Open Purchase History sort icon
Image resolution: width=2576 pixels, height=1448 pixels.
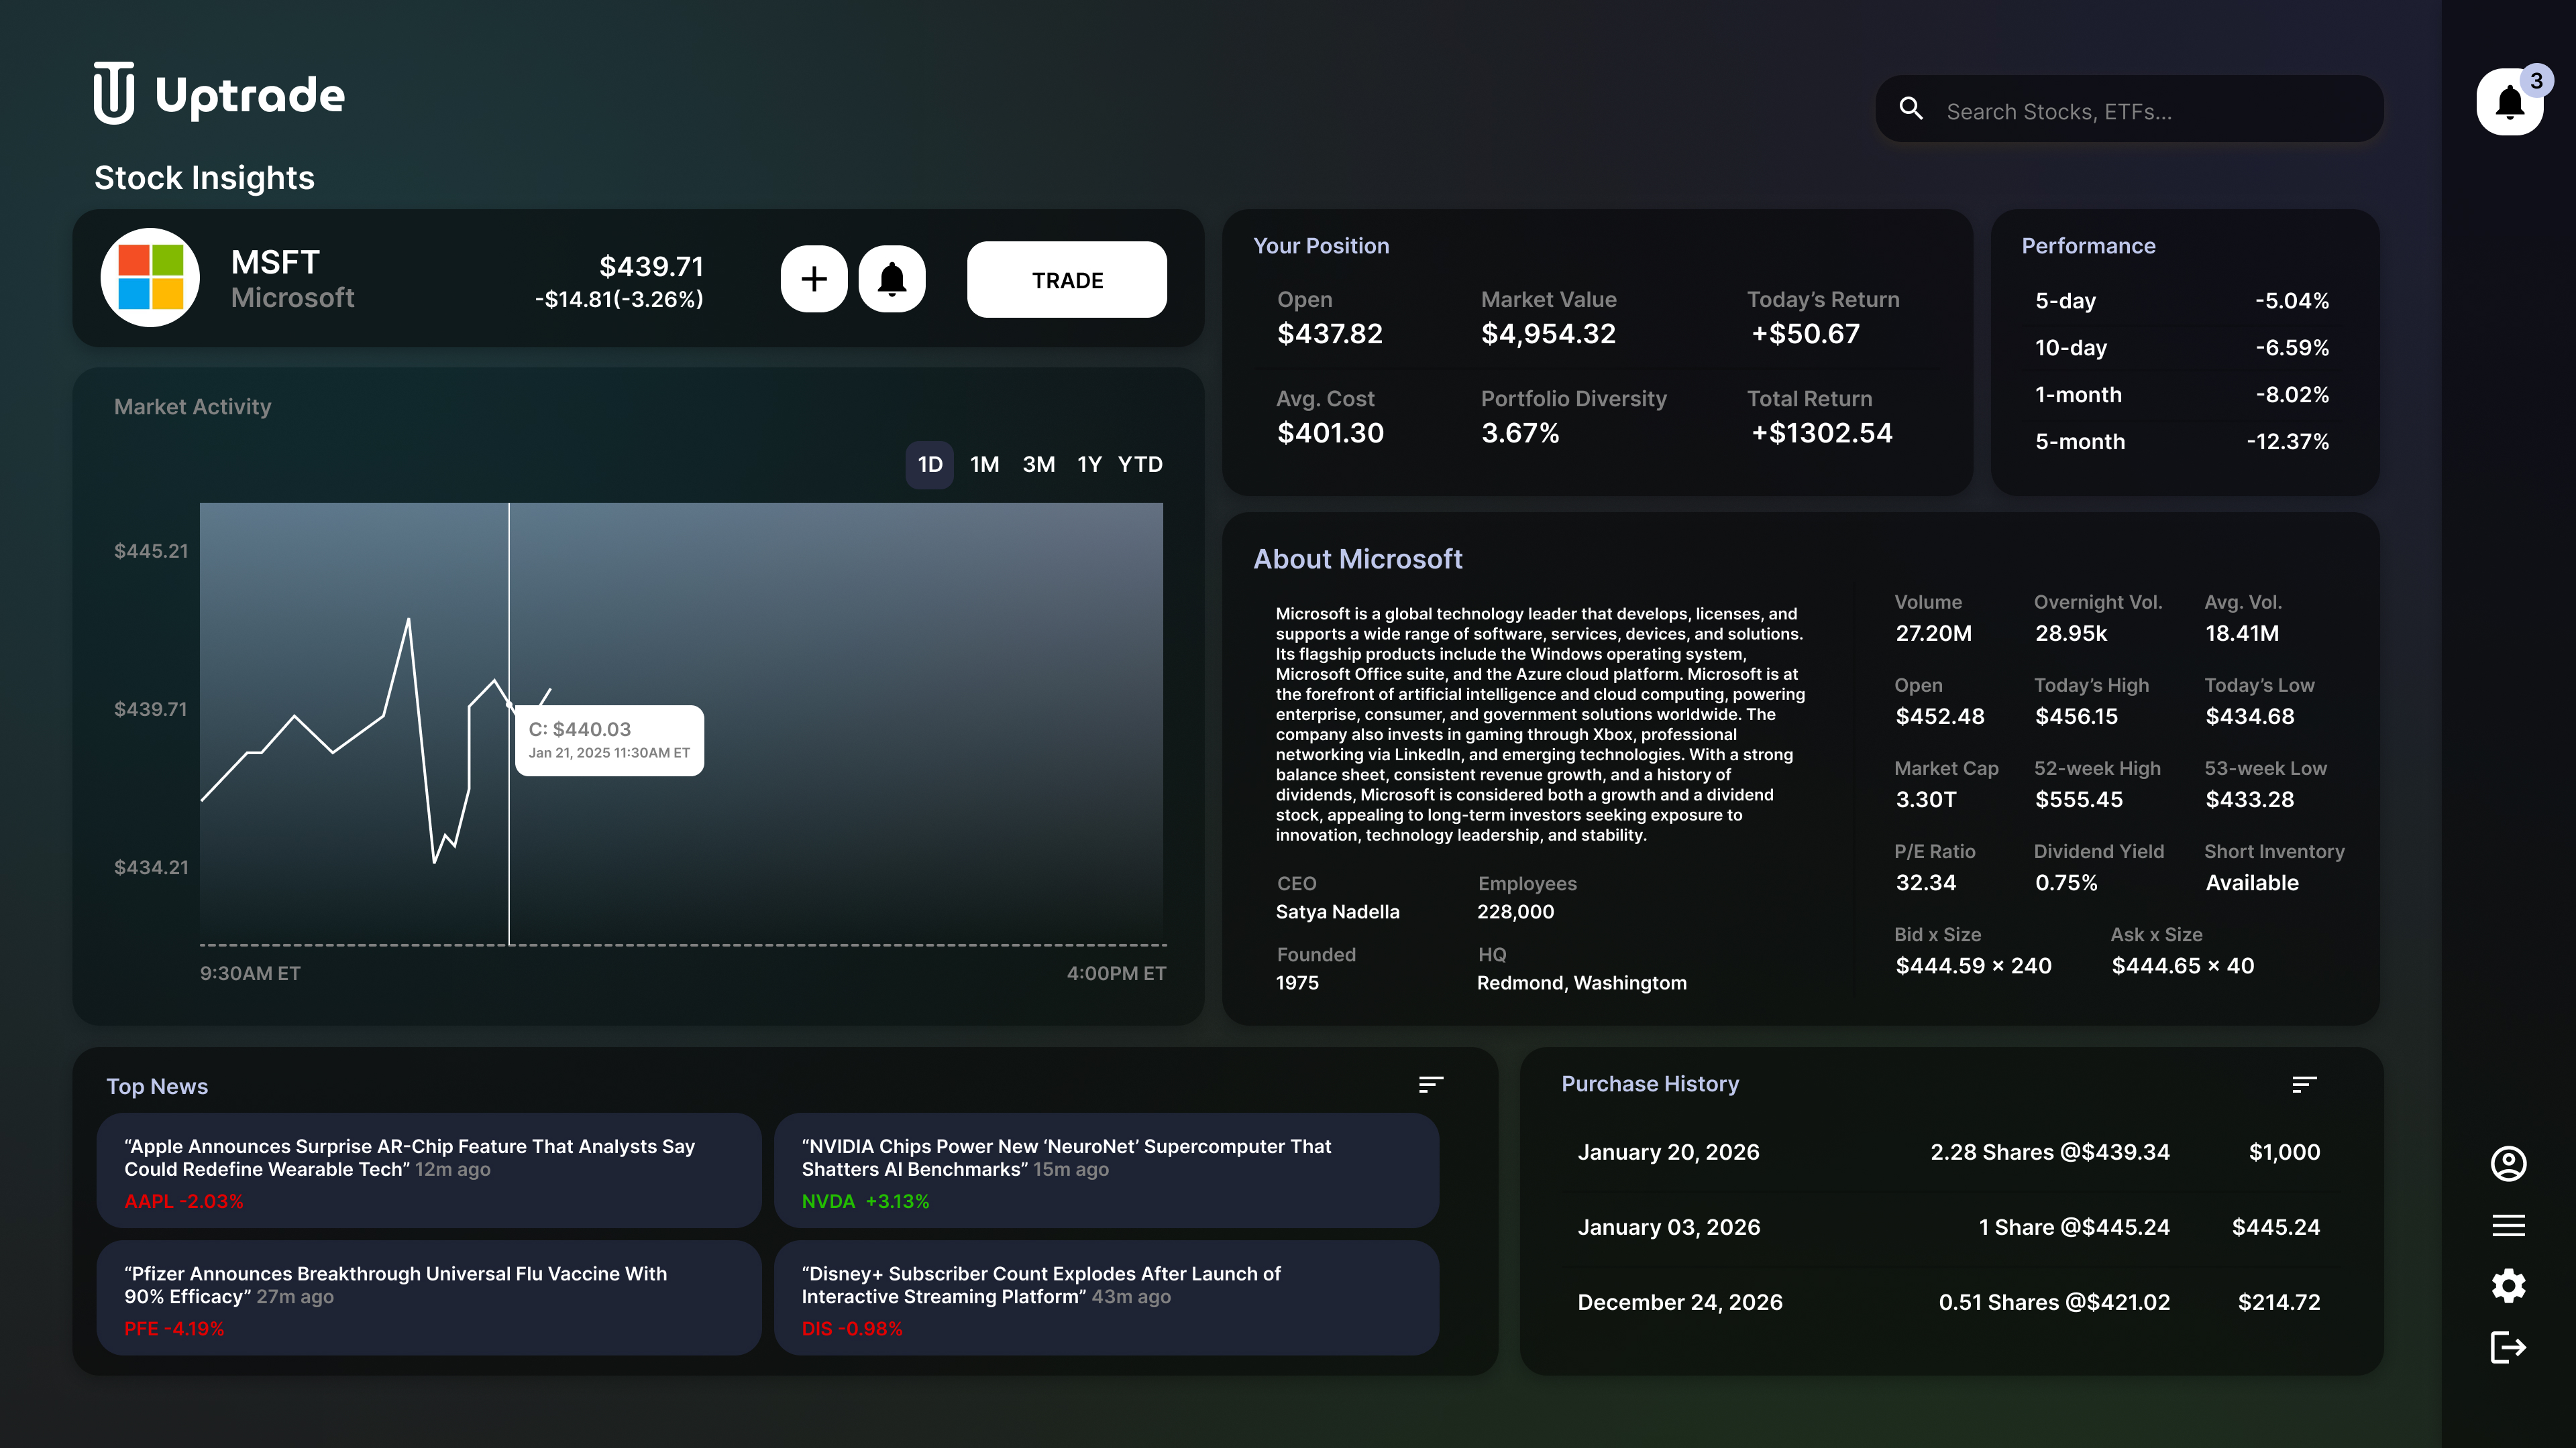pyautogui.click(x=2304, y=1084)
